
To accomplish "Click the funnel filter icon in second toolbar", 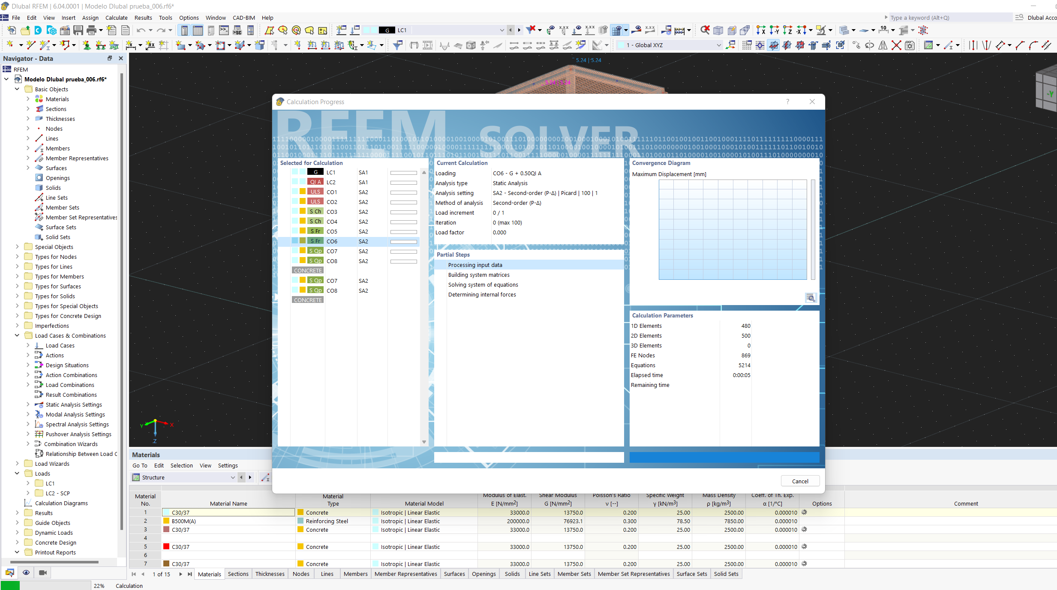I will tap(397, 45).
